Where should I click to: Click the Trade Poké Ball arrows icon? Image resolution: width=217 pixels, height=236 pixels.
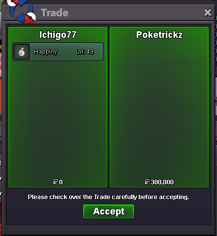[22, 11]
